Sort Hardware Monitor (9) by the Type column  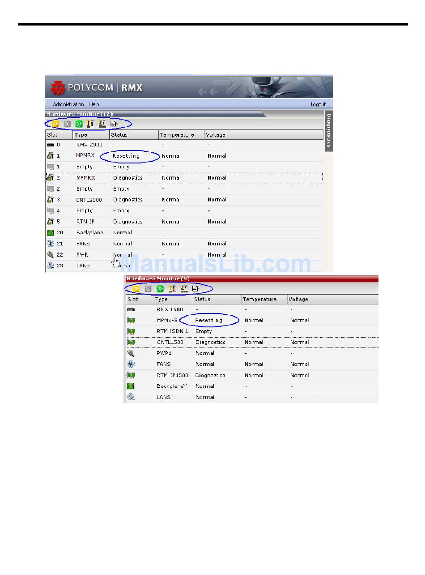point(173,299)
